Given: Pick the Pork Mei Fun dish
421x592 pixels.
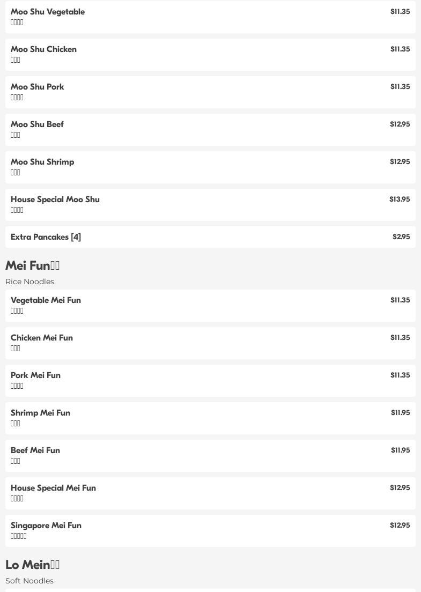Looking at the screenshot, I should [35, 375].
